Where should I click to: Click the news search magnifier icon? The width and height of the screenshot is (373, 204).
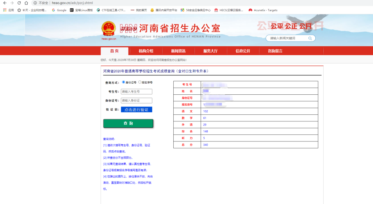310,38
